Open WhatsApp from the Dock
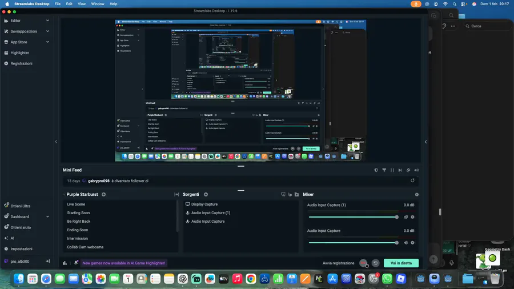The height and width of the screenshot is (289, 514). [387, 279]
